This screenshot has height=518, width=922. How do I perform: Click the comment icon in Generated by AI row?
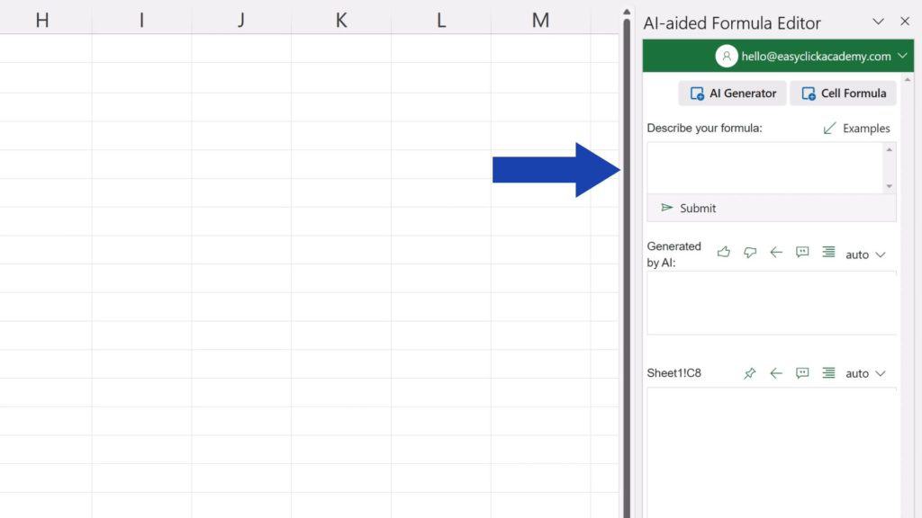pyautogui.click(x=802, y=253)
